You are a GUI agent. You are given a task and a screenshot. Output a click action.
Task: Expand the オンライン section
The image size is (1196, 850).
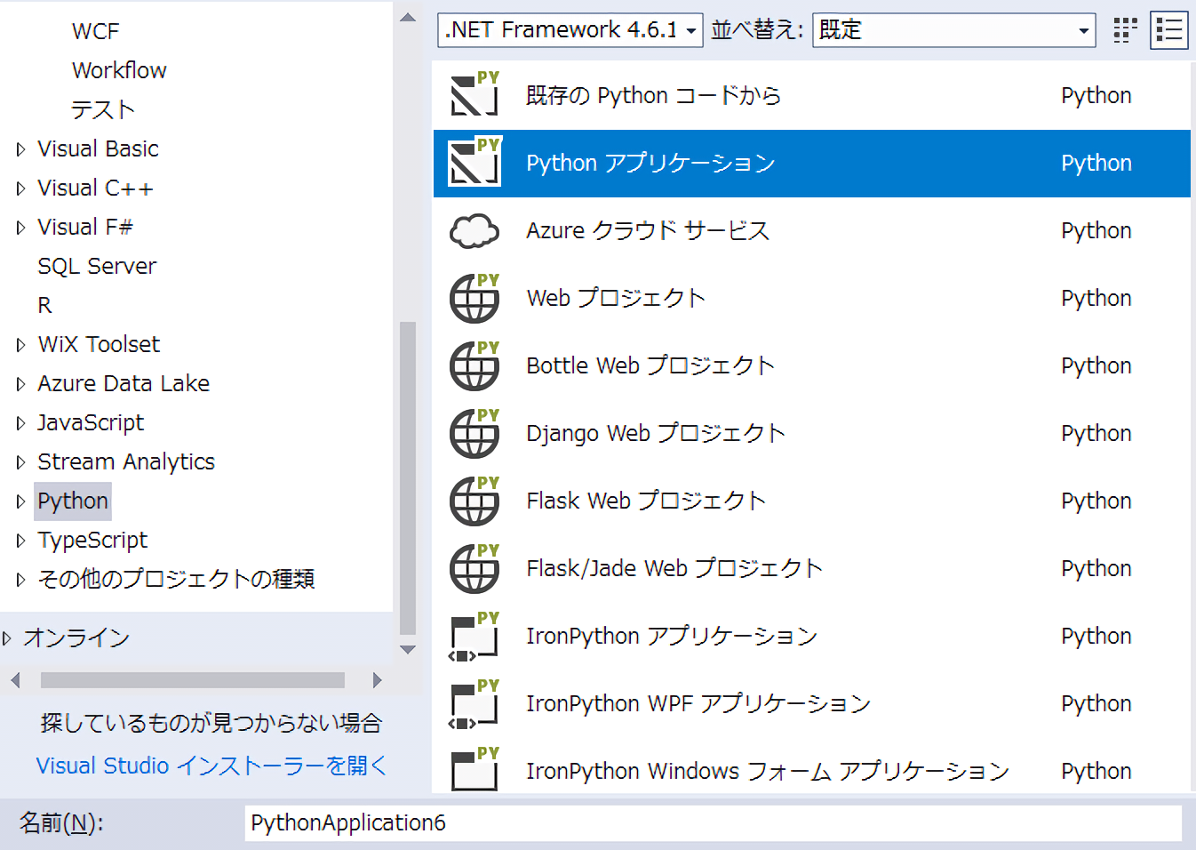tap(7, 638)
